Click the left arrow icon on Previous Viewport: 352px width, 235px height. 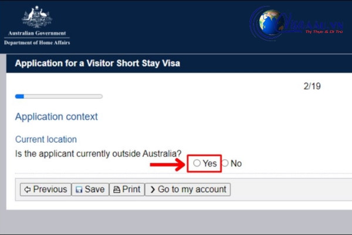click(x=28, y=190)
